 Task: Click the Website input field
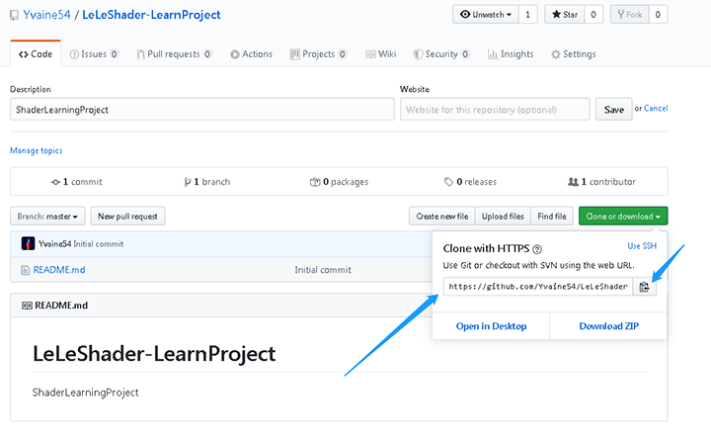pyautogui.click(x=495, y=110)
